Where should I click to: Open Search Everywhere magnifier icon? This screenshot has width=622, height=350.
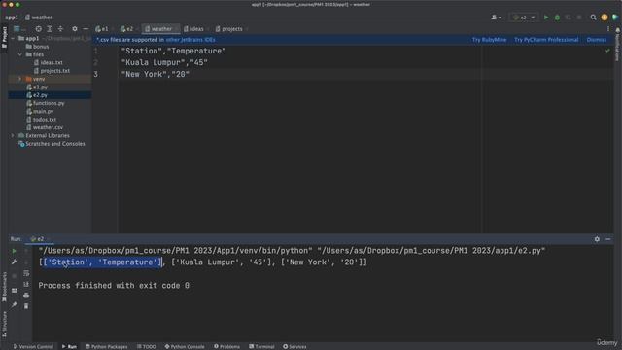tap(594, 17)
